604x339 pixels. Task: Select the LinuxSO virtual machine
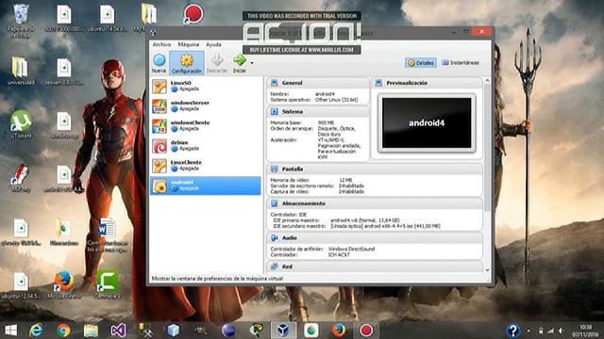tap(206, 86)
